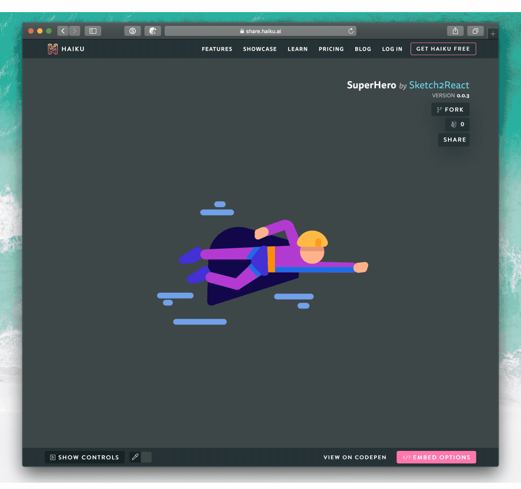This screenshot has width=521, height=489.
Task: Click VIEW ON CODEPEN link
Action: pyautogui.click(x=355, y=458)
